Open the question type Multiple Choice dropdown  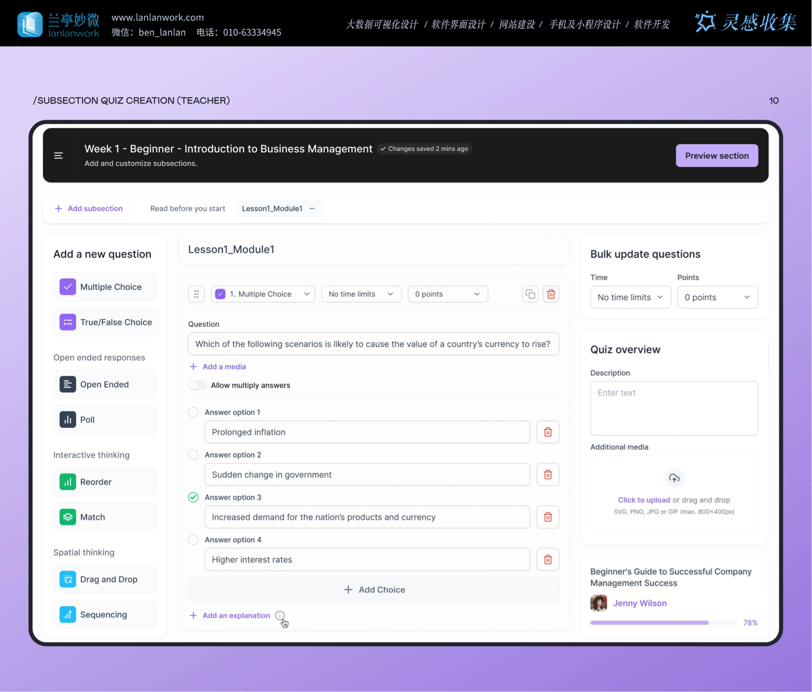click(x=263, y=294)
